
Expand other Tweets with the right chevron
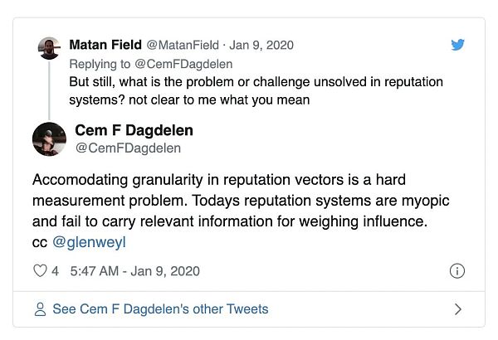point(457,309)
